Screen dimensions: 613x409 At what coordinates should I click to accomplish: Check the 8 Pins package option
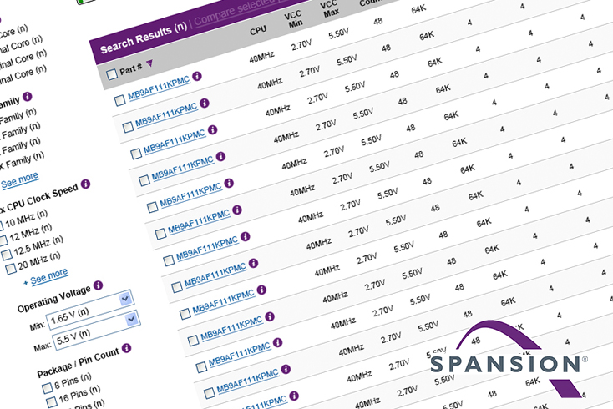pyautogui.click(x=47, y=388)
